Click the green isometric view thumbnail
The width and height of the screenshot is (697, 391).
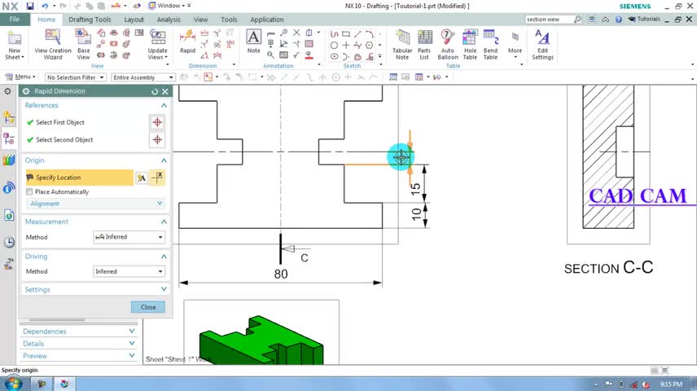point(261,340)
